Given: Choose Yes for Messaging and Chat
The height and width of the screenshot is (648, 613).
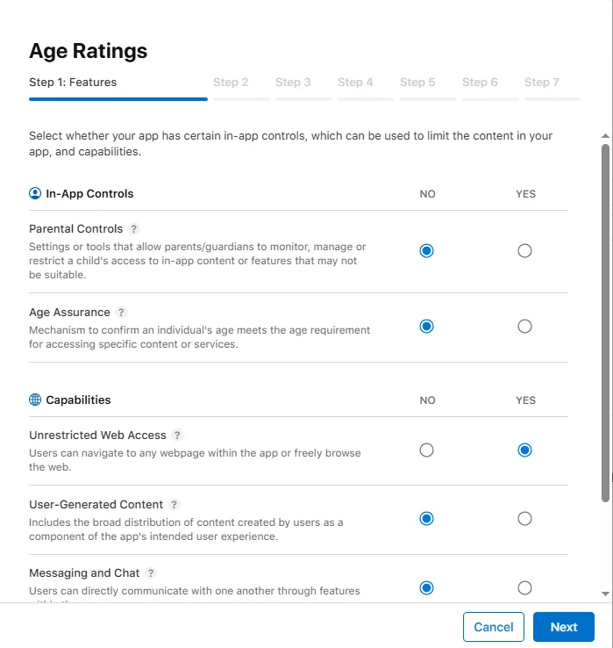Looking at the screenshot, I should pos(524,587).
